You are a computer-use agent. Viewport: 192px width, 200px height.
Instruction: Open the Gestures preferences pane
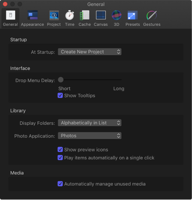click(x=152, y=18)
